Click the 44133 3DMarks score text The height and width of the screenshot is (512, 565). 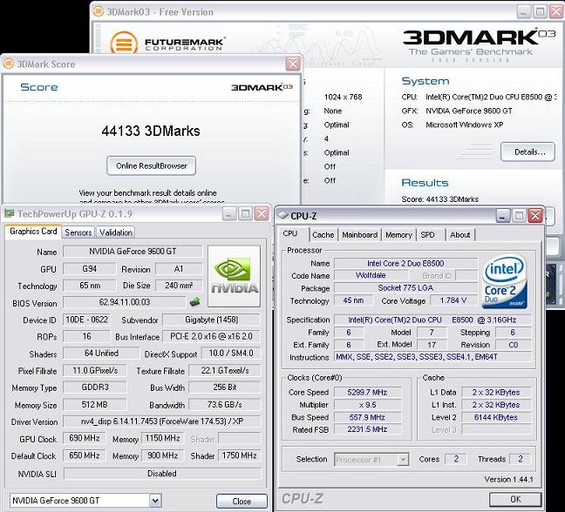coord(151,131)
